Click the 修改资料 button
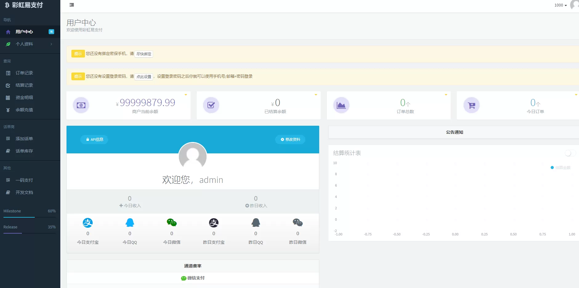This screenshot has width=579, height=288. pyautogui.click(x=290, y=140)
